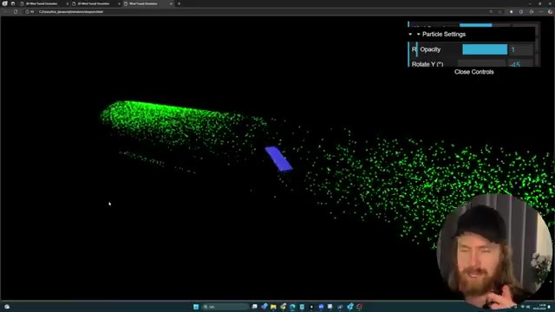
Task: Click the zoom magnifier icon in address bar
Action: pos(491,11)
